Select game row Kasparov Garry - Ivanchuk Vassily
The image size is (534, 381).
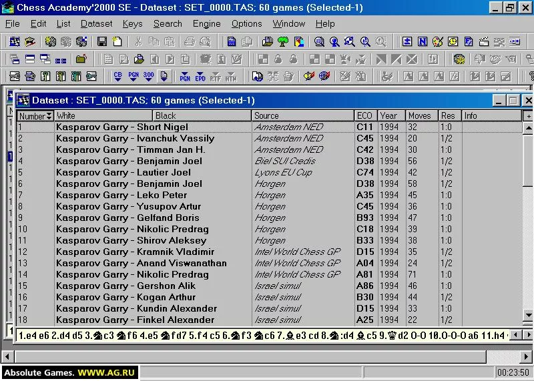(270, 138)
